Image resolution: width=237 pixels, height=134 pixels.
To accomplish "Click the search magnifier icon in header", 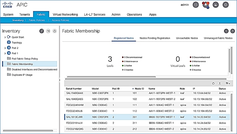I will [x=196, y=5].
